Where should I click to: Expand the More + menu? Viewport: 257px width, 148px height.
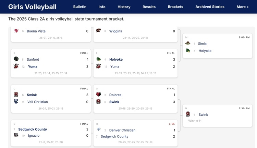point(243,7)
